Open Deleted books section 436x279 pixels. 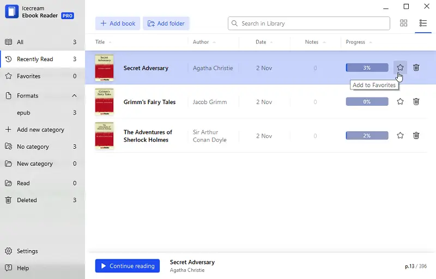point(43,200)
